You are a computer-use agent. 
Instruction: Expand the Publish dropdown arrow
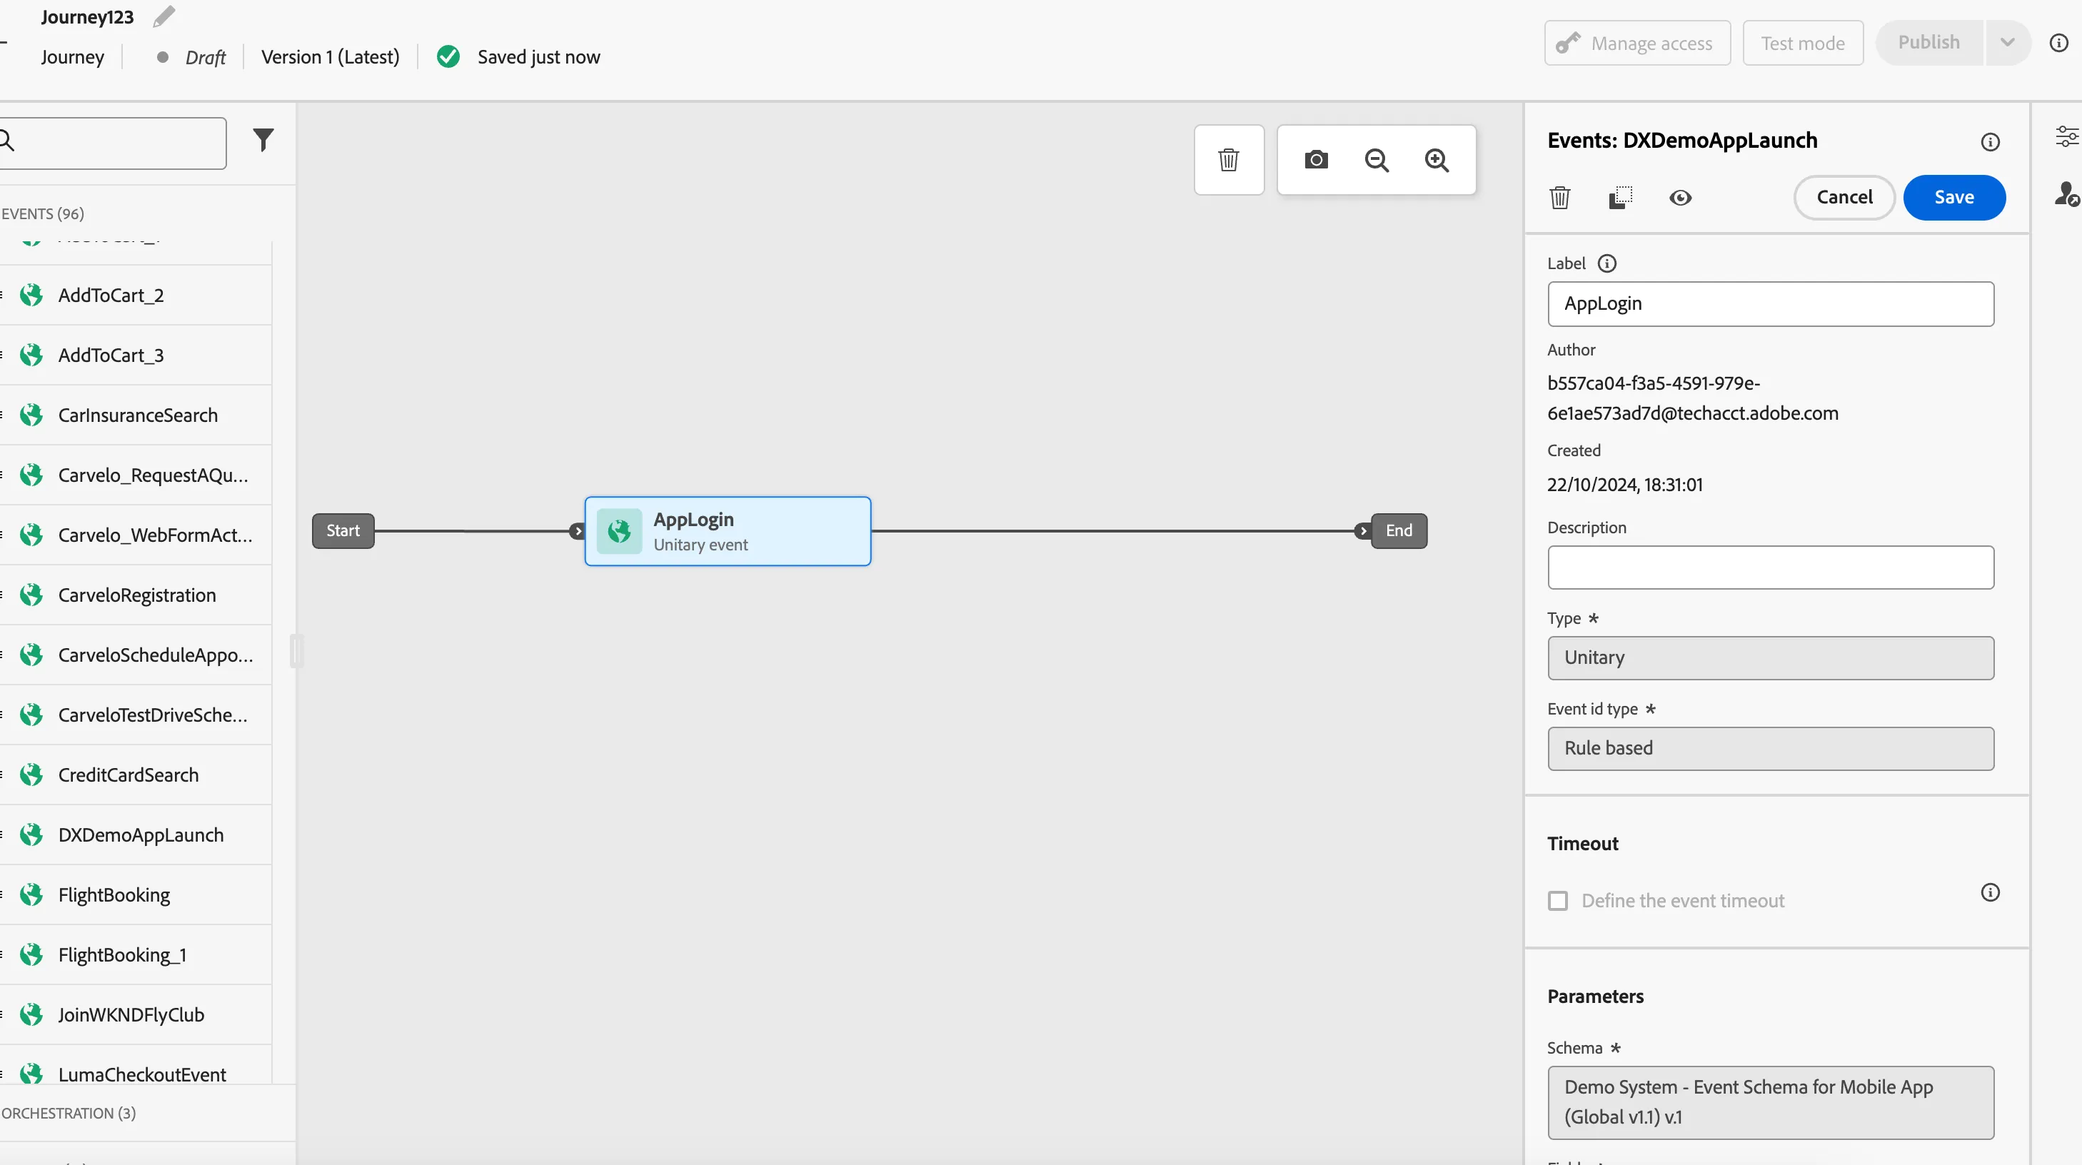coord(2007,42)
